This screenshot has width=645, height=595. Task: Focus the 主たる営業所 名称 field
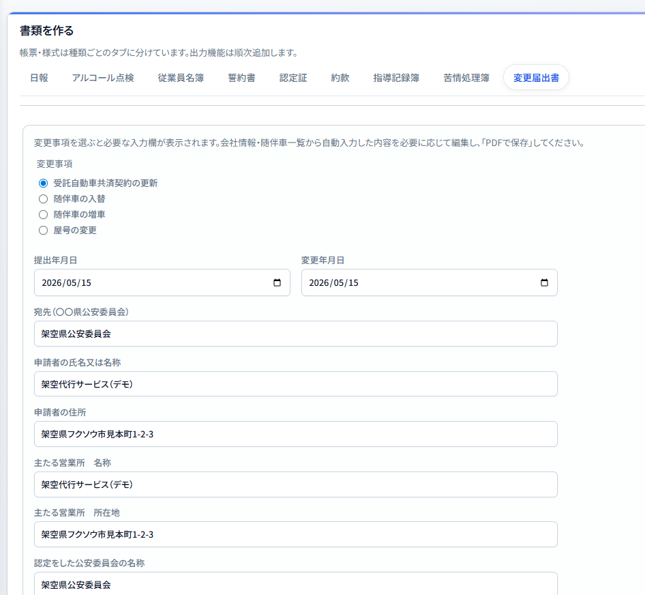coord(296,484)
